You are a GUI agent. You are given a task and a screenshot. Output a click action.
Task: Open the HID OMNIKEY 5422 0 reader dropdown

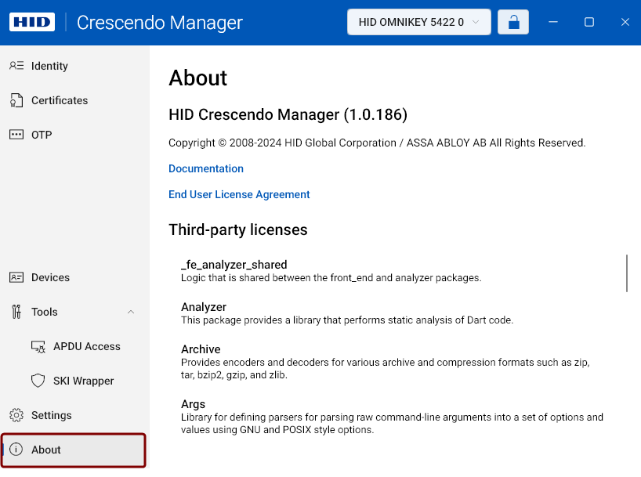click(419, 22)
